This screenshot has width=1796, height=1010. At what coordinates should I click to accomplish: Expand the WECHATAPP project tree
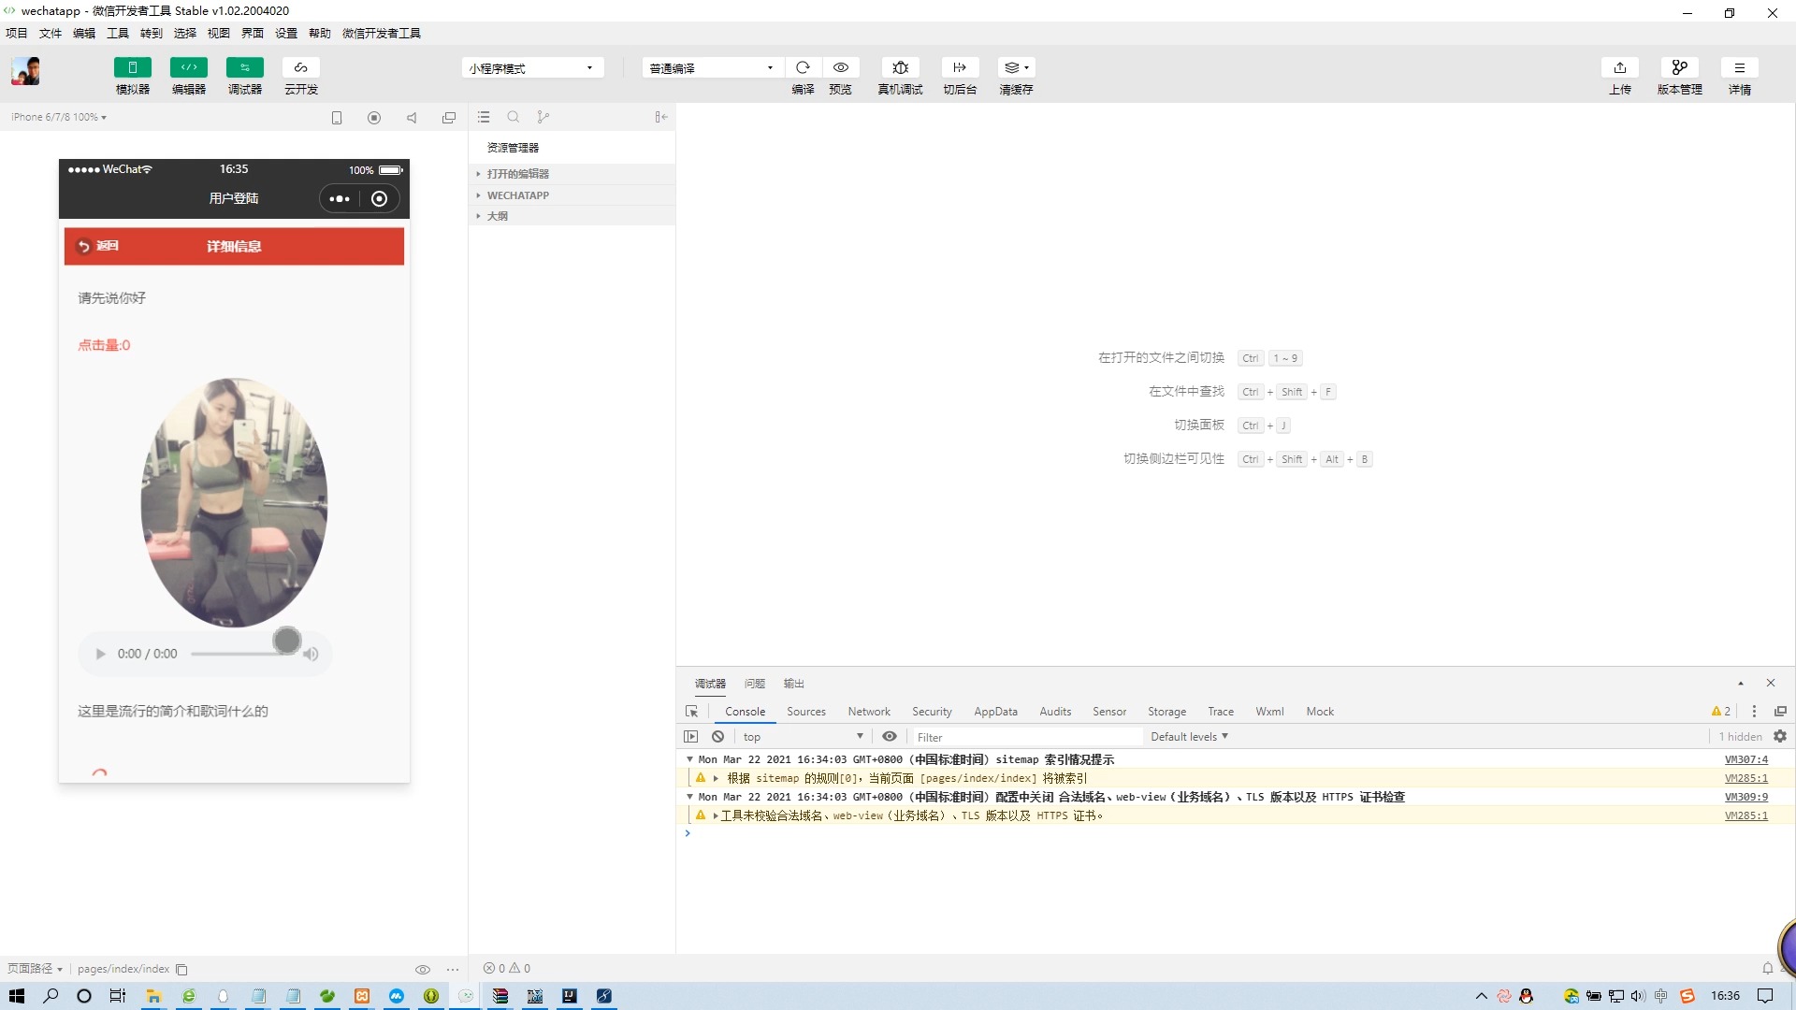518,195
